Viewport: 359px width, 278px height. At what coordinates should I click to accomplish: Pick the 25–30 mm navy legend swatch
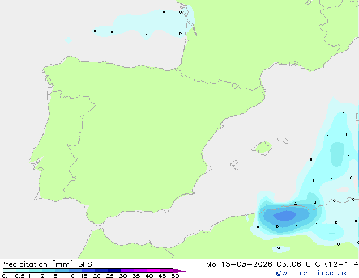(114, 271)
